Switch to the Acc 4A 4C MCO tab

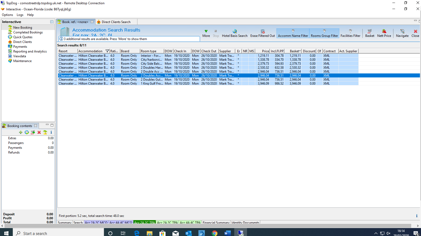pos(121,222)
